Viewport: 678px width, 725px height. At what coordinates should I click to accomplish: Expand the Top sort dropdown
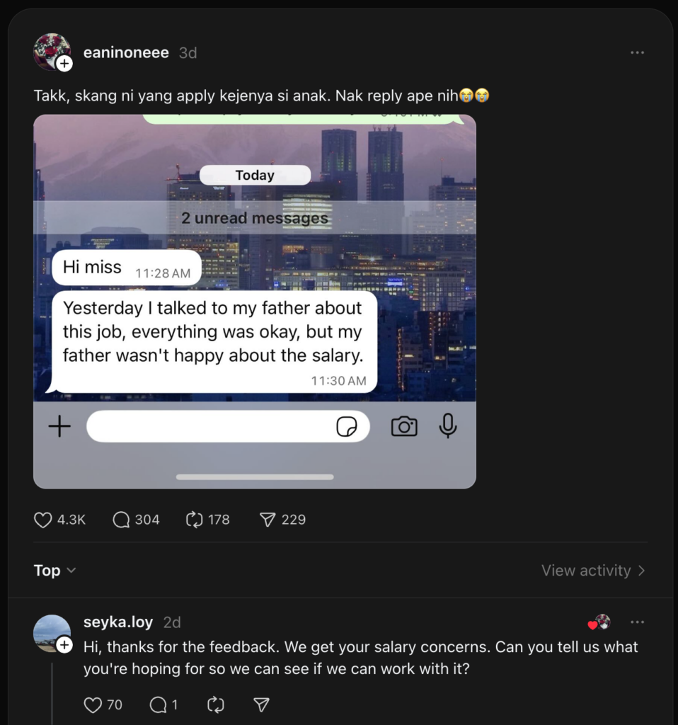pos(55,571)
